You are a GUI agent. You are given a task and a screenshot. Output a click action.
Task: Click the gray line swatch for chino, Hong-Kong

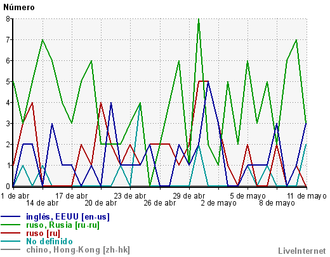click(x=11, y=250)
